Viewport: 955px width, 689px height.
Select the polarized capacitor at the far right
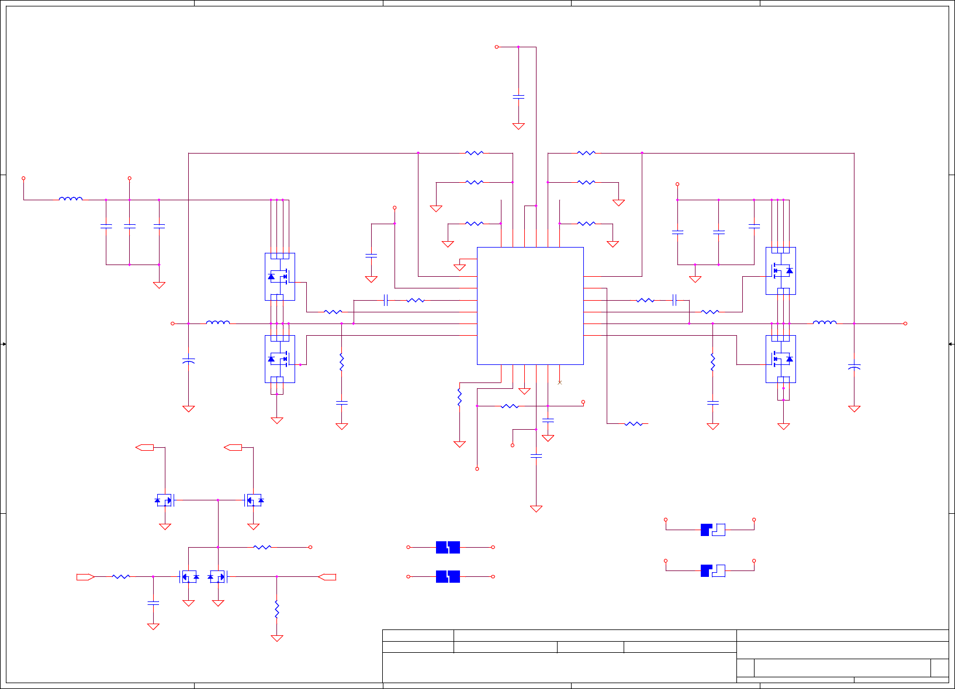point(854,367)
